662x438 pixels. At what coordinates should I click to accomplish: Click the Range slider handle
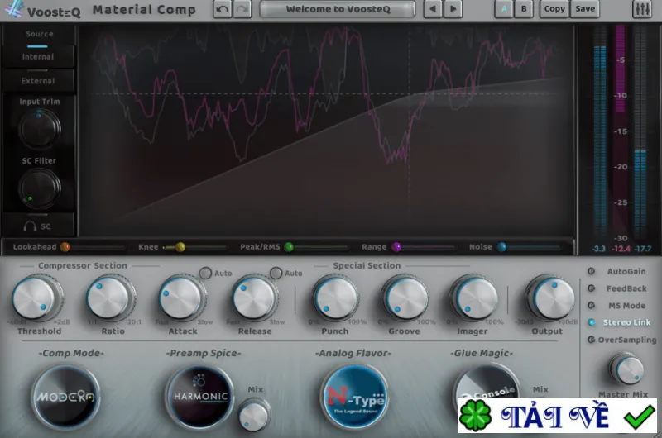396,247
